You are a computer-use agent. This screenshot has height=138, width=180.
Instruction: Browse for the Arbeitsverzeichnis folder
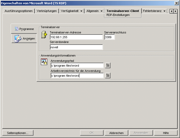click(x=108, y=75)
